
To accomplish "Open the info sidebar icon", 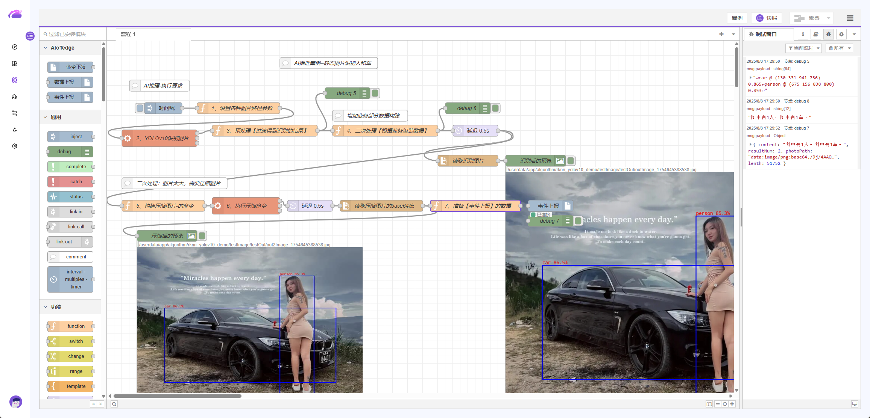I will [x=803, y=34].
